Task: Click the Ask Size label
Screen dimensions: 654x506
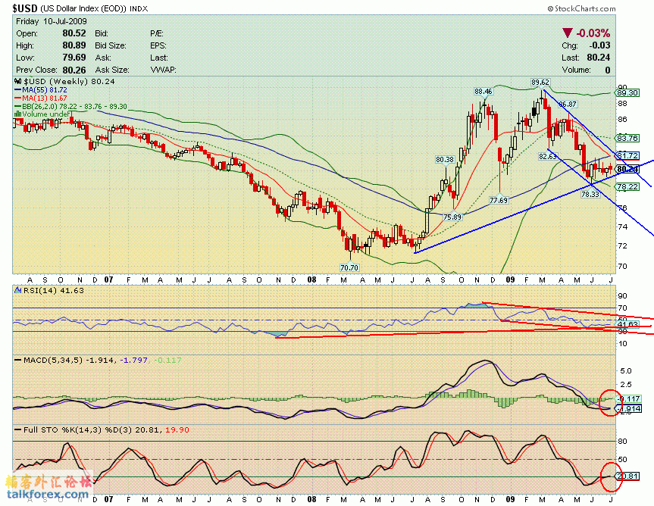Action: click(112, 70)
